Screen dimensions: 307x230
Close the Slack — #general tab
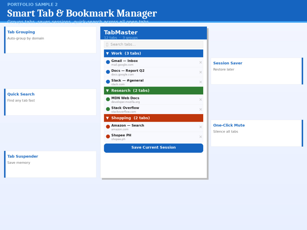(x=200, y=82)
